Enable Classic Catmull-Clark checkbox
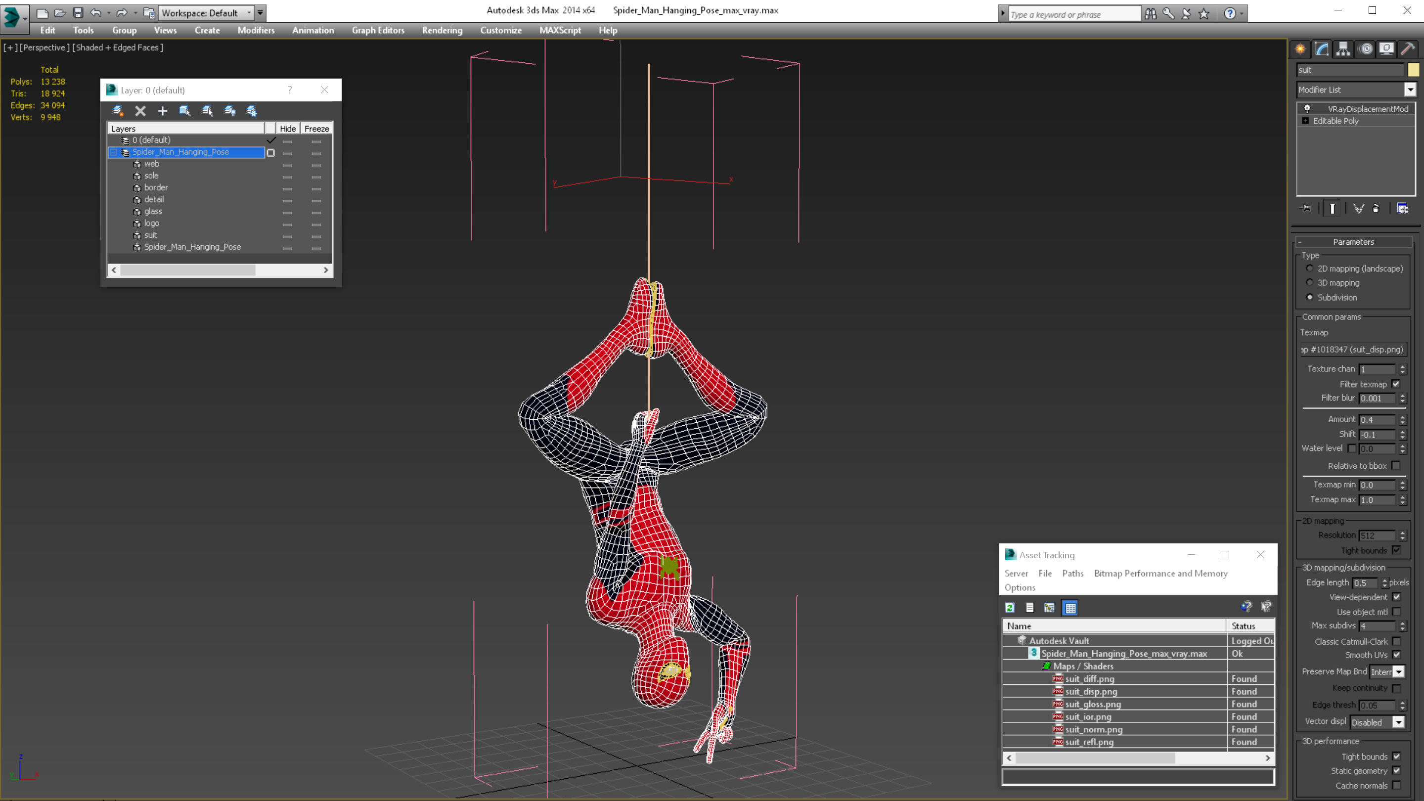The width and height of the screenshot is (1424, 801). tap(1397, 641)
